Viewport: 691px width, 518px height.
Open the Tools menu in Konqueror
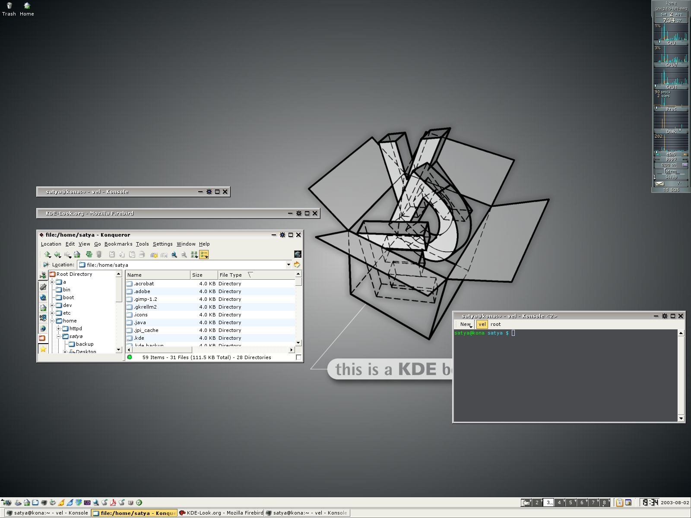coord(142,244)
